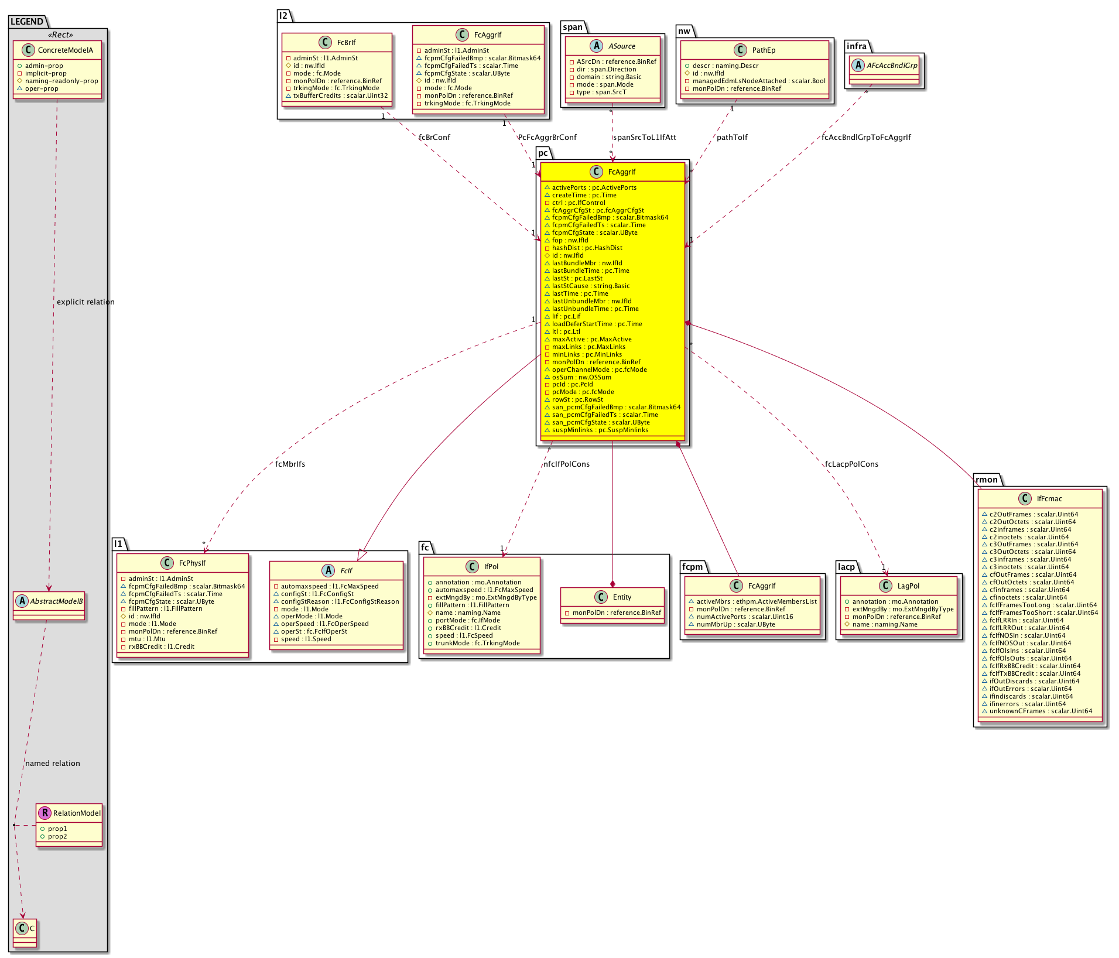The height and width of the screenshot is (958, 1119).
Task: Click the class icon beside LagPol
Action: 885,586
